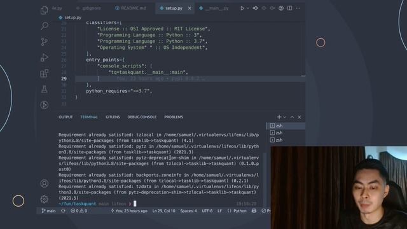
Task: Click the GitLens open changes commit icon
Action: [x=256, y=8]
